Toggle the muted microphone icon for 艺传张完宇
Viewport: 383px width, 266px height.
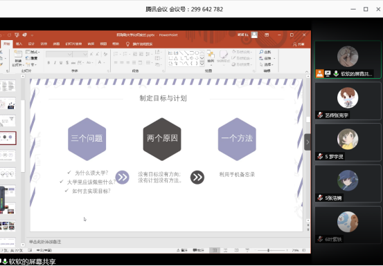tap(320, 115)
